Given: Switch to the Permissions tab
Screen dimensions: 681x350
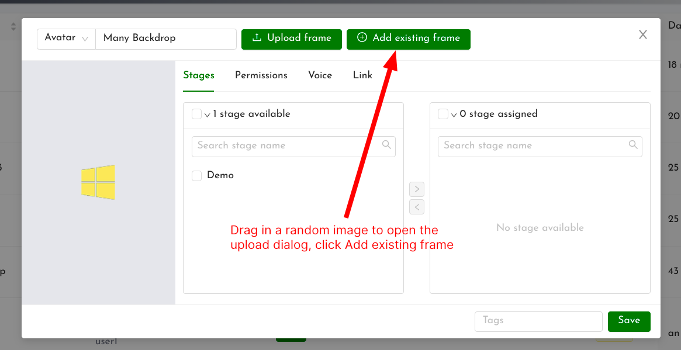Looking at the screenshot, I should coord(261,75).
